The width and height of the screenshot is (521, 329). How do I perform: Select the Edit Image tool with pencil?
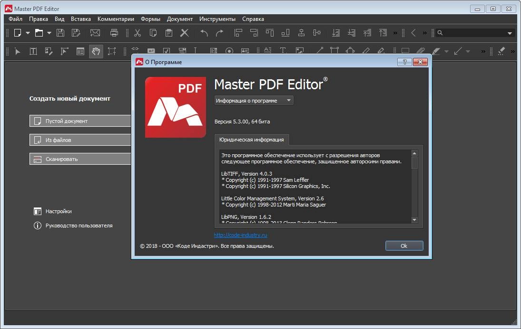(49, 51)
